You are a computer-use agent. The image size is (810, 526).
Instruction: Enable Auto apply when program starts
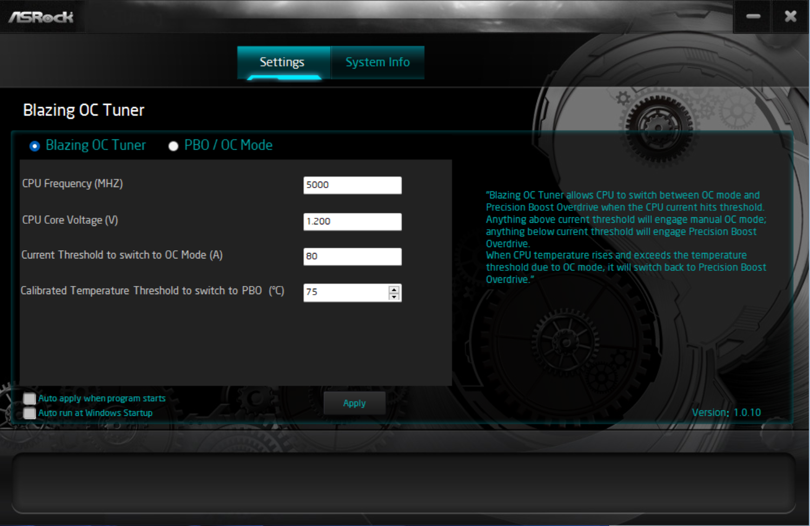click(29, 398)
